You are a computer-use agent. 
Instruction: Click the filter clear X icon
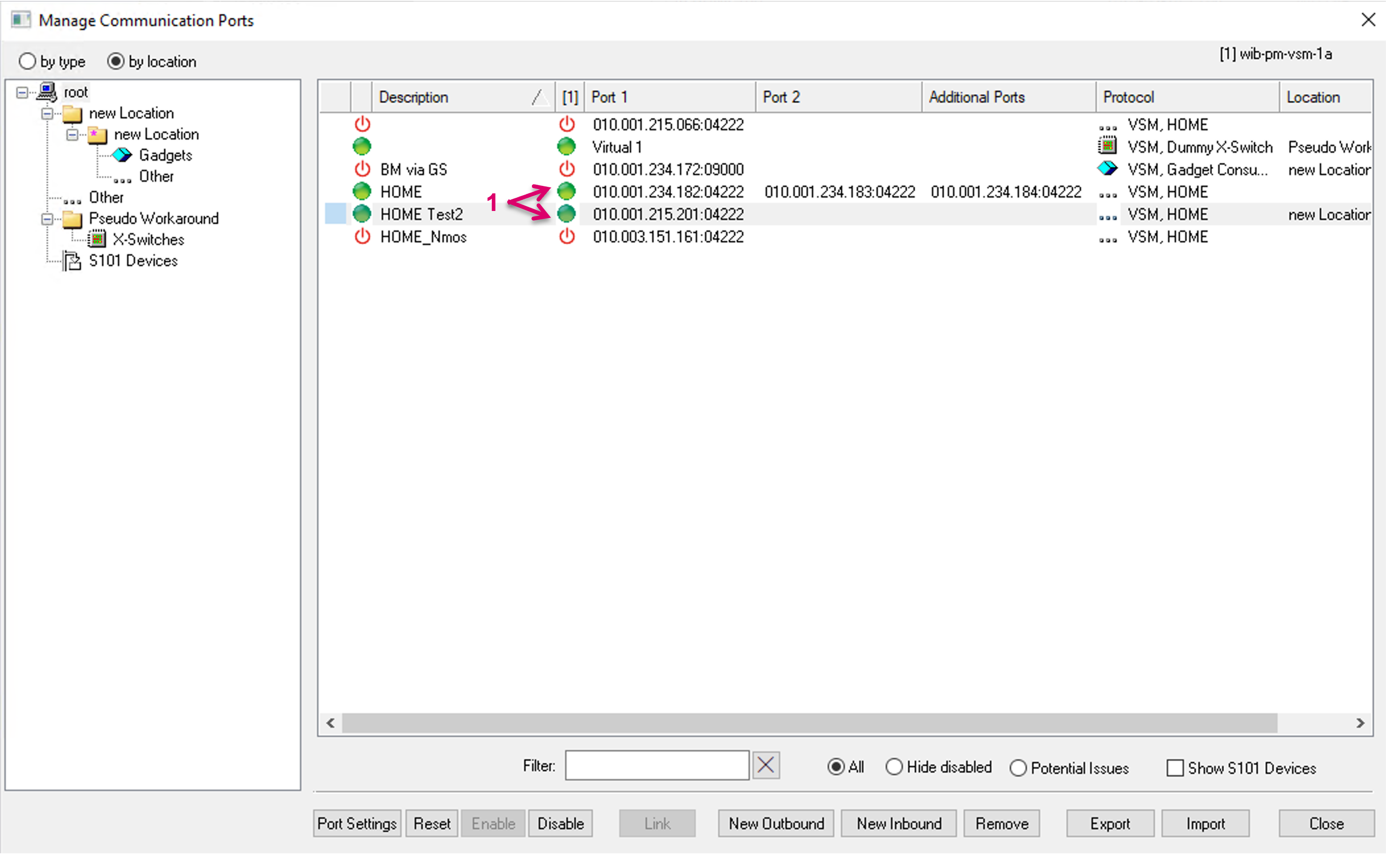point(765,766)
